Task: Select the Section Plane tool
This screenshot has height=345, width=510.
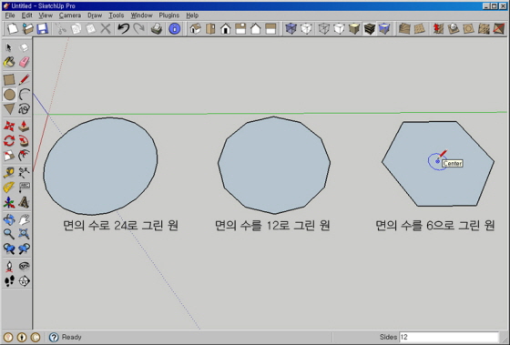Action: [x=24, y=281]
